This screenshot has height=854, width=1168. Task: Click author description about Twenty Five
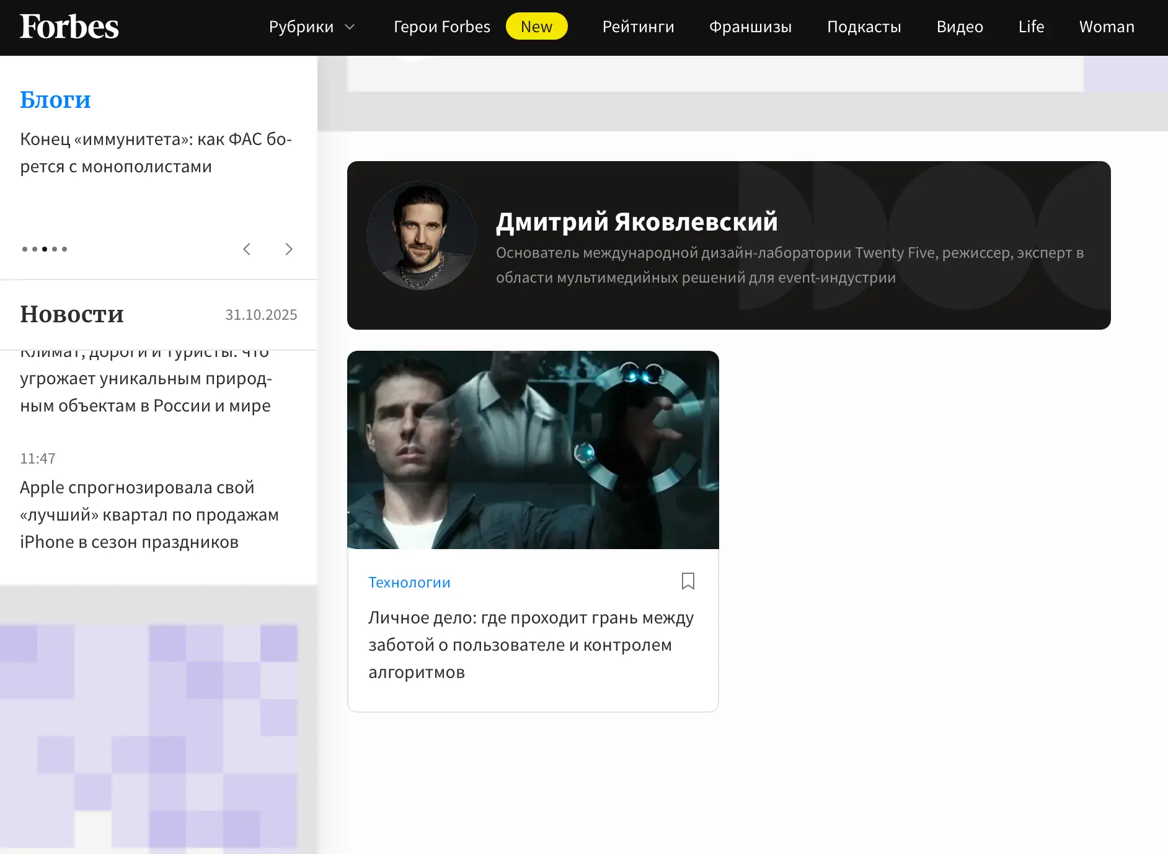(790, 265)
